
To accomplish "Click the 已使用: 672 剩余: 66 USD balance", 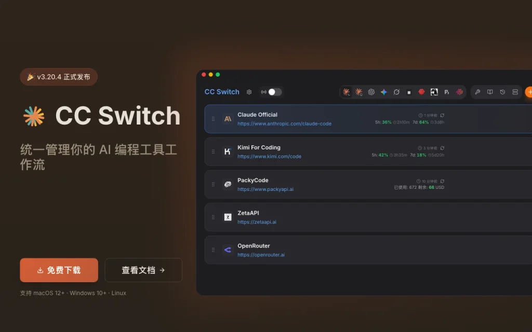I will tap(419, 187).
